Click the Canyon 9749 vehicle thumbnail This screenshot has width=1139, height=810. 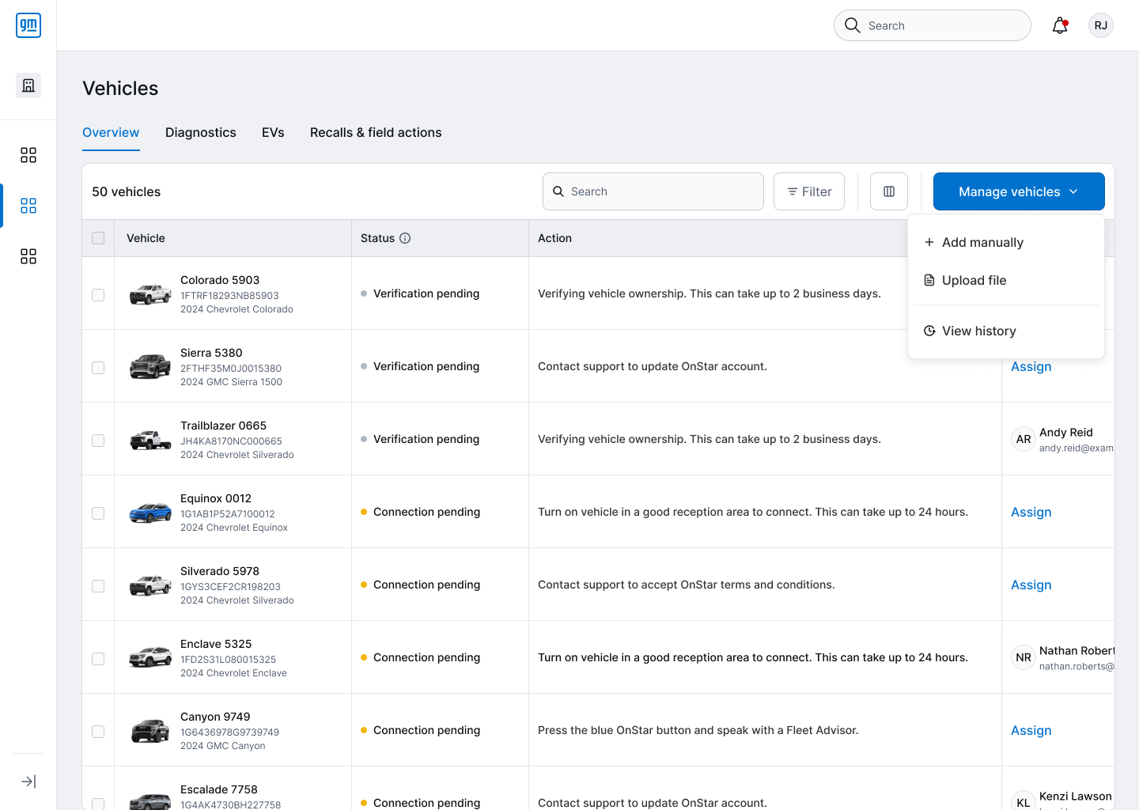click(x=150, y=731)
